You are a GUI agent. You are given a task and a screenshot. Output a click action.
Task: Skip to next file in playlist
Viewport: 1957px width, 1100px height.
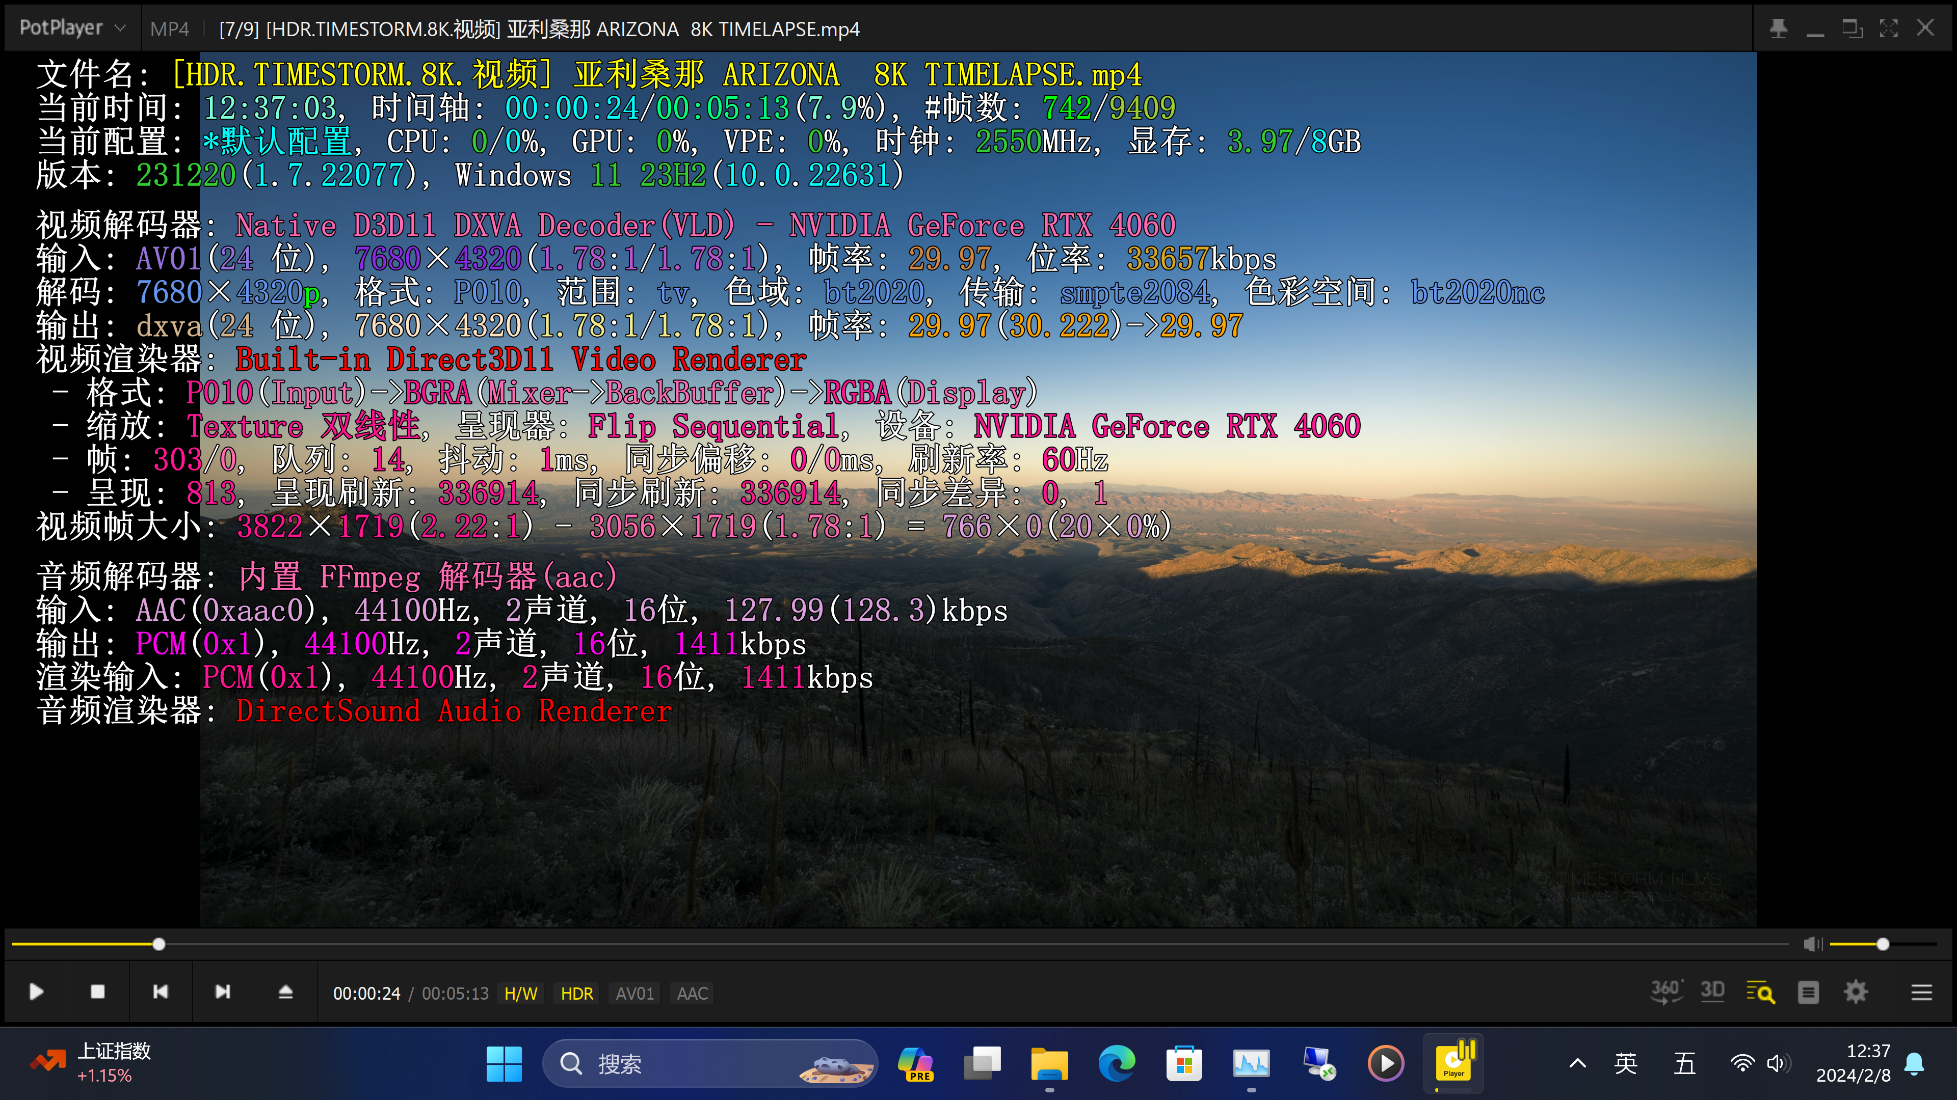pyautogui.click(x=223, y=992)
